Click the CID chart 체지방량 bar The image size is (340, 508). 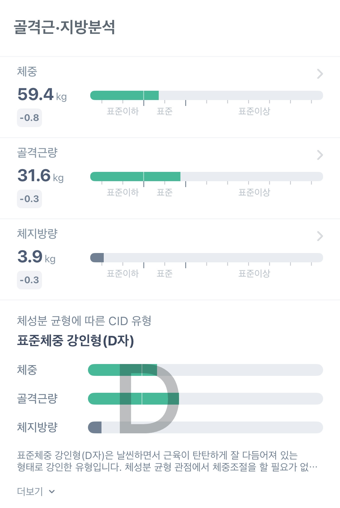tap(205, 427)
